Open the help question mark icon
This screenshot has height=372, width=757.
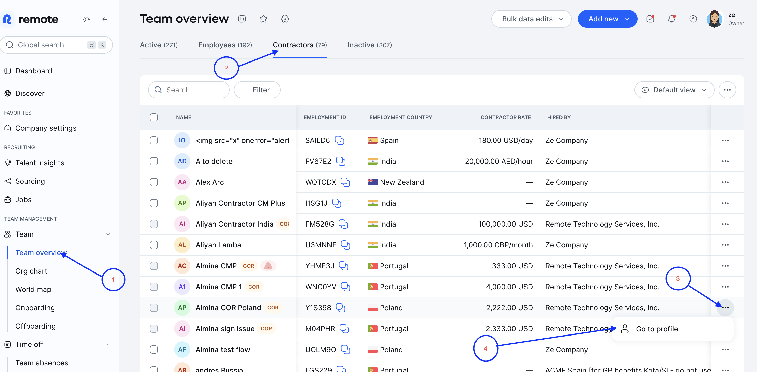pyautogui.click(x=693, y=19)
